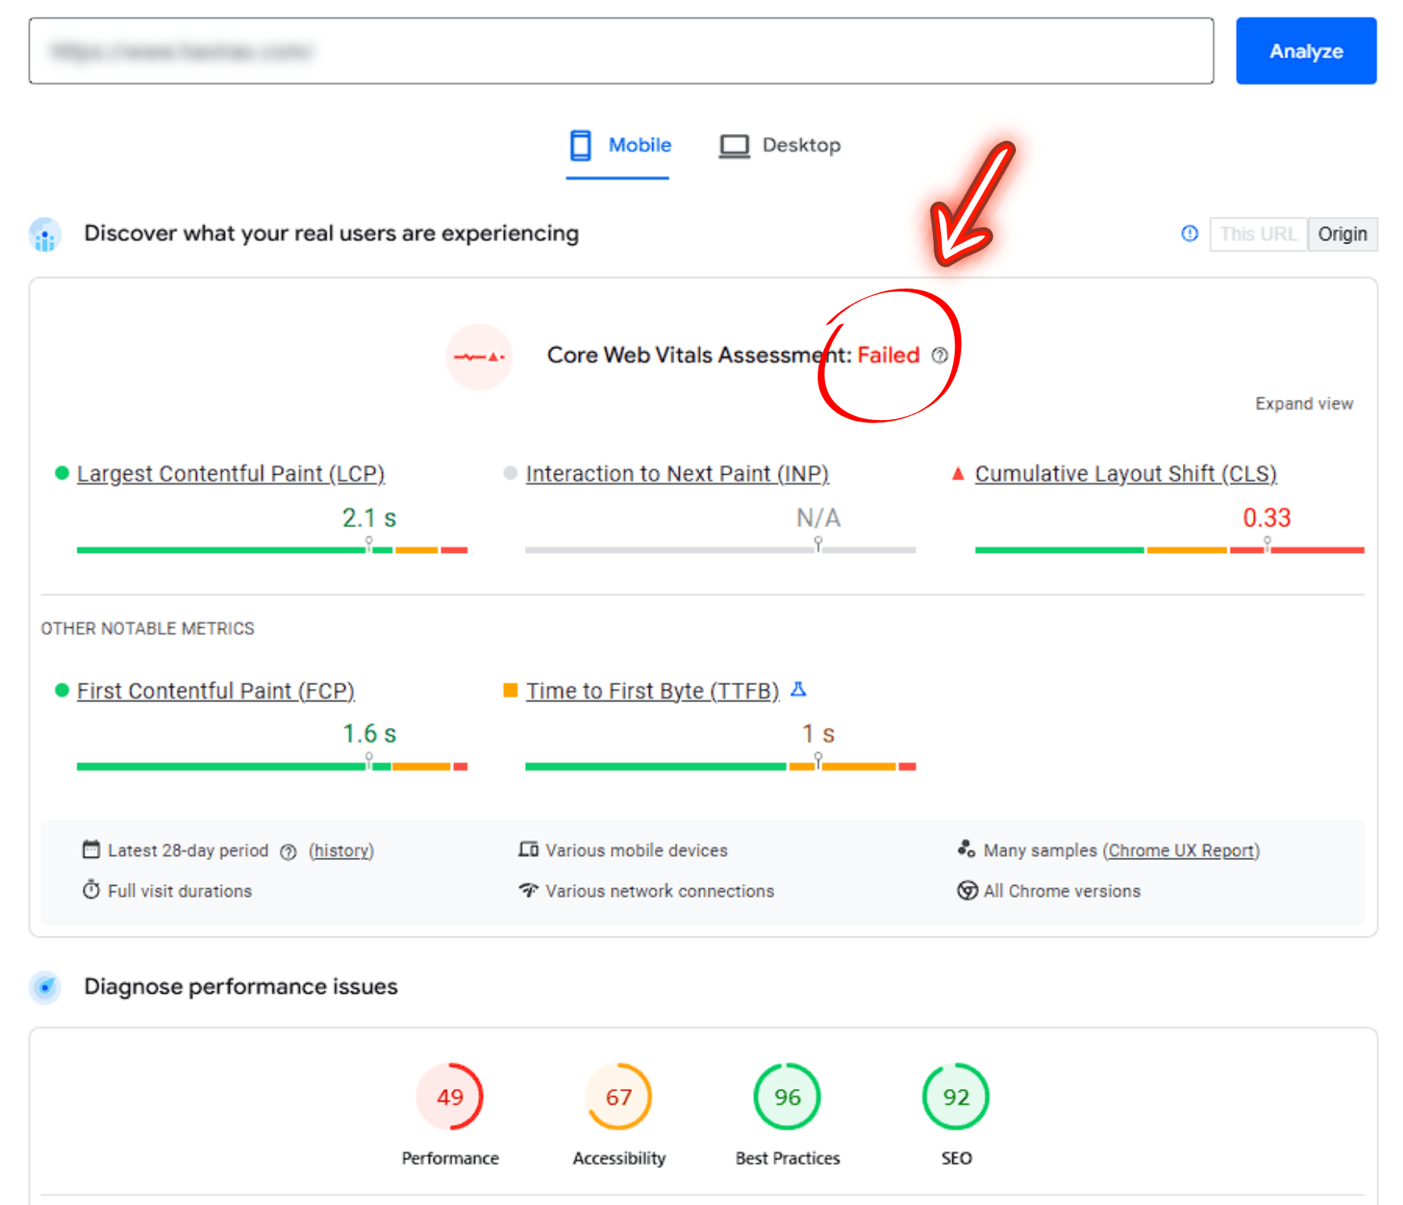This screenshot has height=1205, width=1403.
Task: Open Largest Contentful Paint (LCP) link
Action: click(231, 474)
